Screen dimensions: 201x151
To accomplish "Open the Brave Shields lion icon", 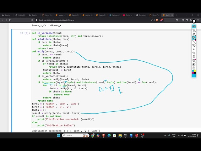I will tap(157, 20).
